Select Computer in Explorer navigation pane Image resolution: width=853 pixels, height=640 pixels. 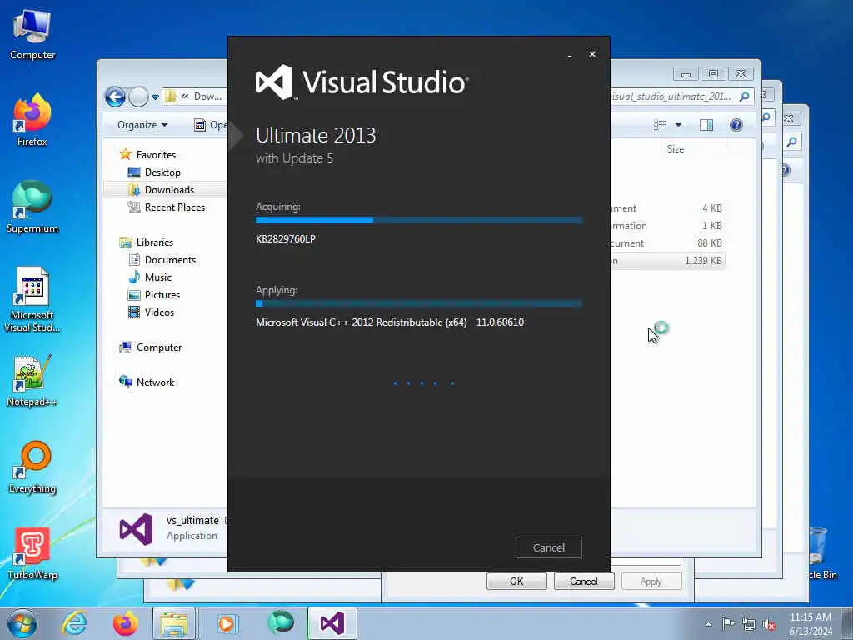pos(159,347)
